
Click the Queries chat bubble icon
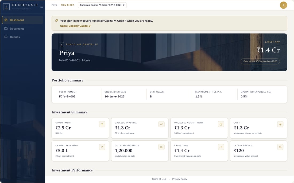[x=6, y=37]
